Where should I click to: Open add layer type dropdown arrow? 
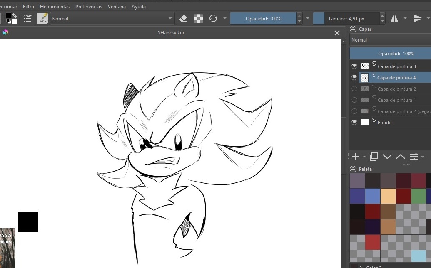click(x=364, y=157)
